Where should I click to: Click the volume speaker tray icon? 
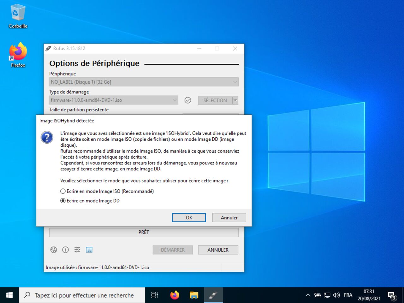click(x=336, y=295)
